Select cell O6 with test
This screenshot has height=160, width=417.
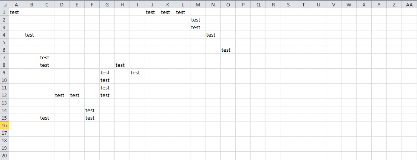pyautogui.click(x=228, y=50)
